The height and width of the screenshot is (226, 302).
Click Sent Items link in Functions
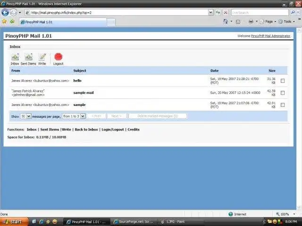50,129
